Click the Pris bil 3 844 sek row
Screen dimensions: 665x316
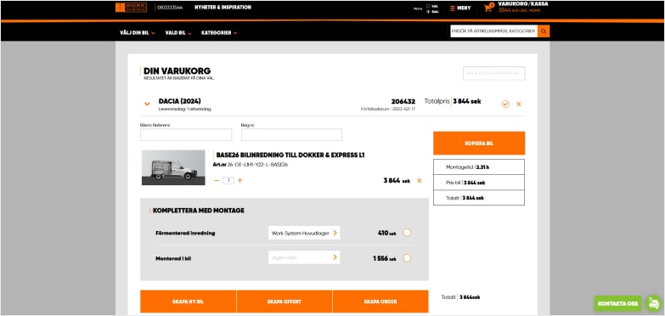click(479, 183)
